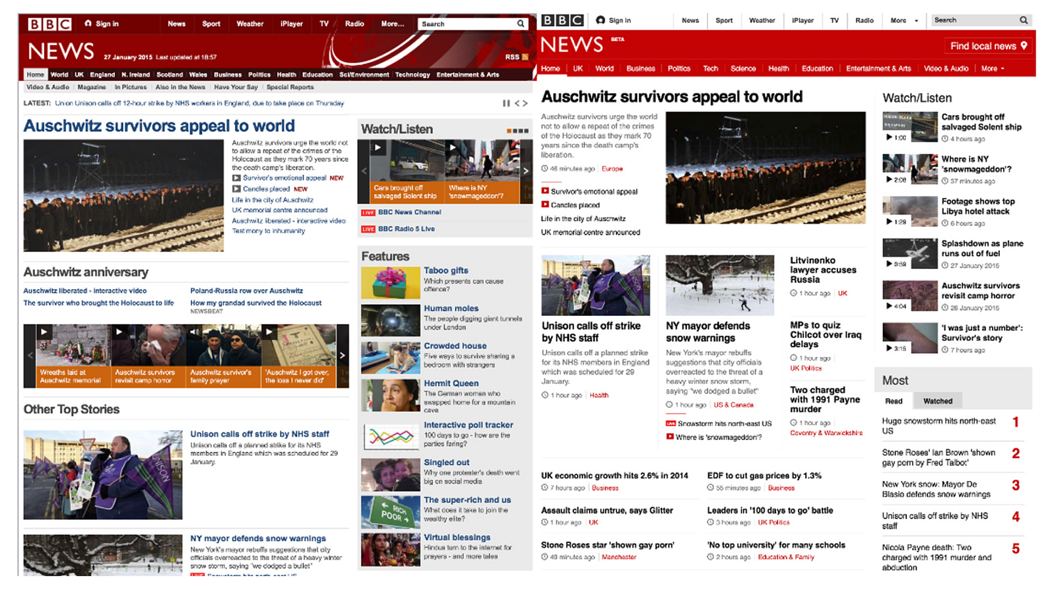Pause the LATEST headline ticker

coord(506,103)
